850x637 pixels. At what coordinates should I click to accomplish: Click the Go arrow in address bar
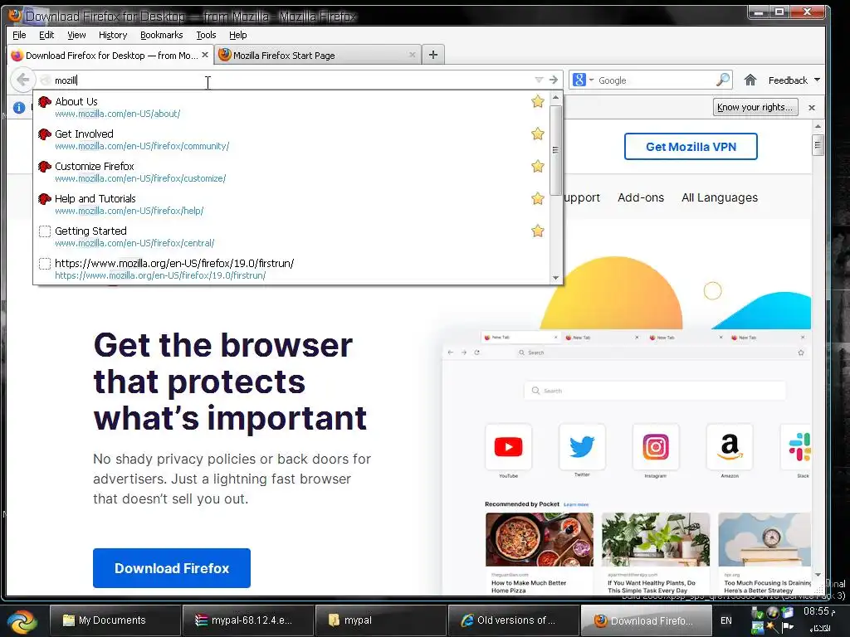click(554, 80)
